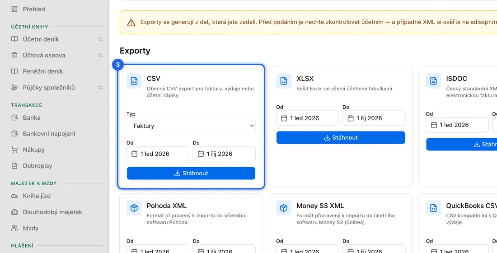Click the XLSX card spreadsheet icon

click(284, 81)
